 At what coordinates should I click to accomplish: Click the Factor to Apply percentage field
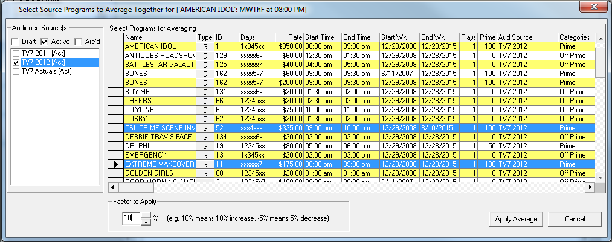pos(130,218)
